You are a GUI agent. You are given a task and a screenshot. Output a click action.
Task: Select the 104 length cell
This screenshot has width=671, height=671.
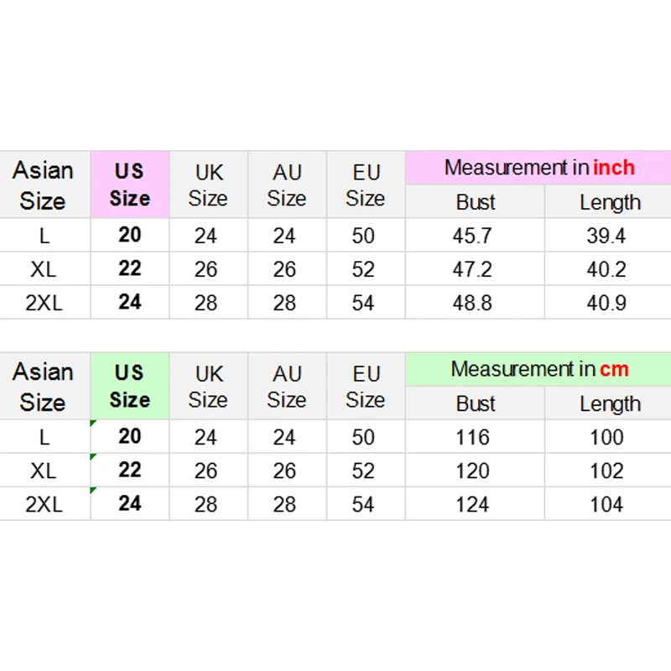(606, 504)
